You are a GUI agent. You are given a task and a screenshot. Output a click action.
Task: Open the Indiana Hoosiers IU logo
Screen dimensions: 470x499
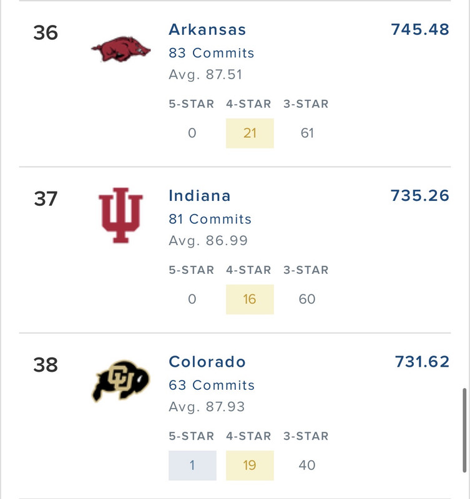point(120,215)
